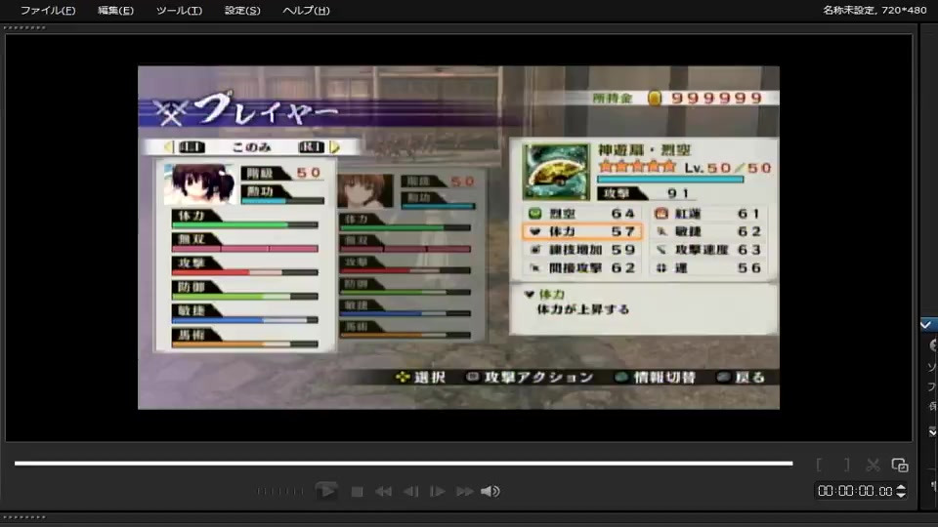
Task: Click the 間接攻撃 62 stat row
Action: (x=582, y=268)
